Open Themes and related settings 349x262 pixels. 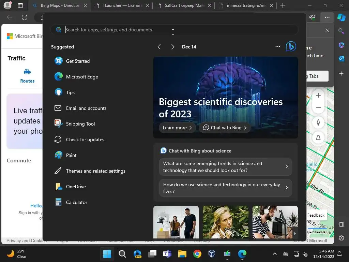pos(90,171)
